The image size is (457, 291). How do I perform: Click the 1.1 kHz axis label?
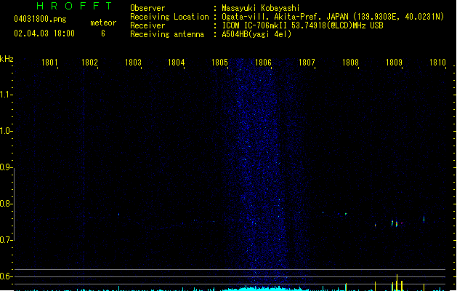tap(5, 95)
